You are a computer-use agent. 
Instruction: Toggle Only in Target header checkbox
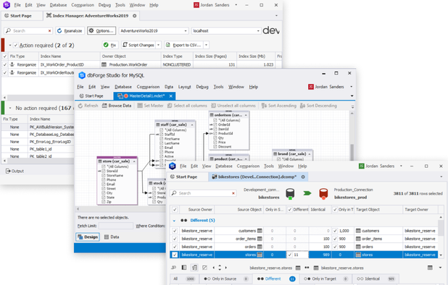pyautogui.click(x=335, y=210)
